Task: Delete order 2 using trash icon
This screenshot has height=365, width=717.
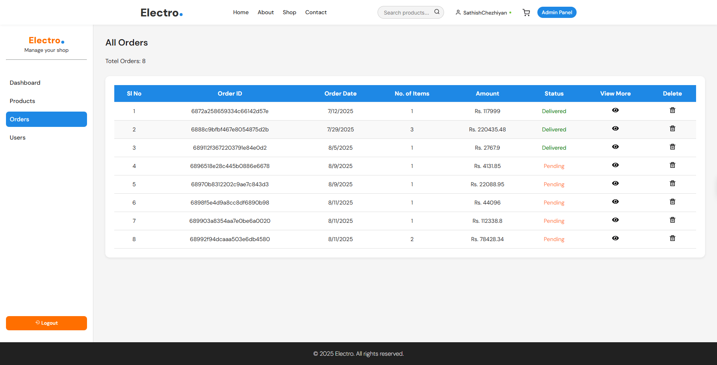Action: pyautogui.click(x=672, y=129)
